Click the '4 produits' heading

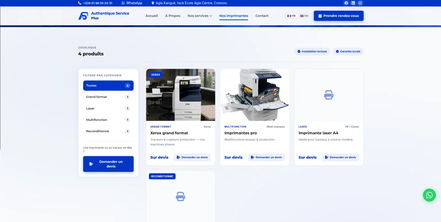(91, 54)
